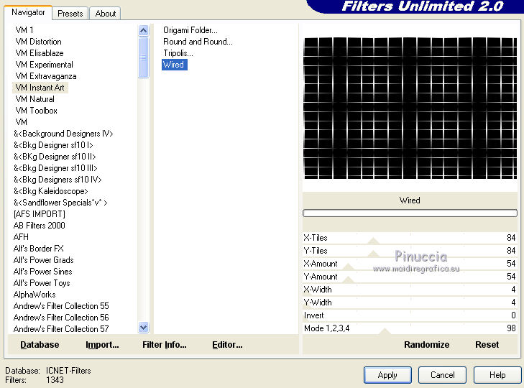524x388 pixels.
Task: Click the X-Width slider row
Action: coord(410,290)
